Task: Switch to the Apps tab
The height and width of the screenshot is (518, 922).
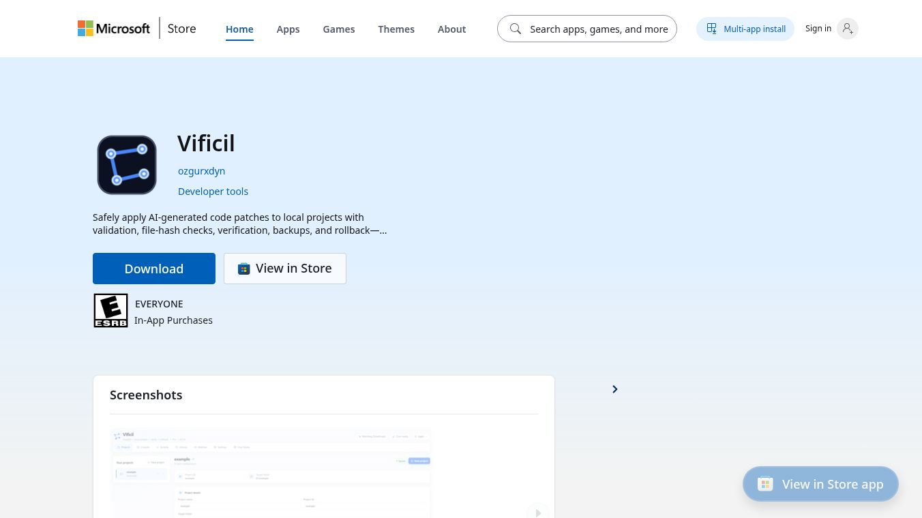Action: 288,29
